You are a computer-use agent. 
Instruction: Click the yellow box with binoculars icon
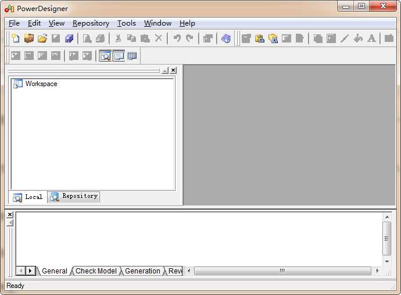[x=273, y=38]
